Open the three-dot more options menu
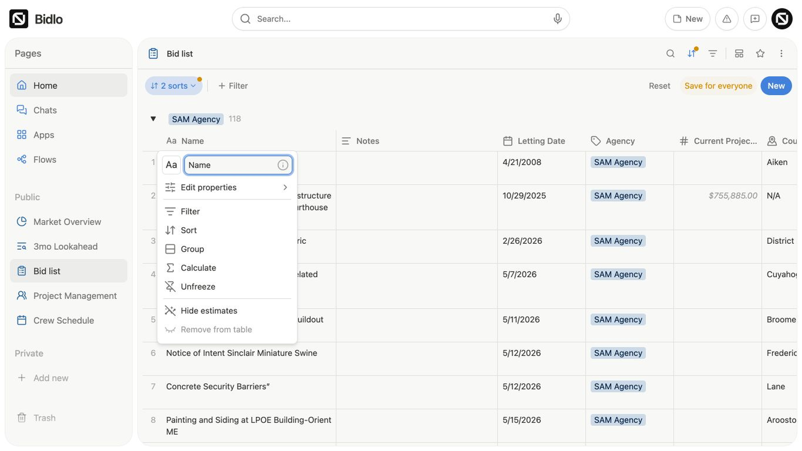The image size is (802, 451). pos(781,53)
